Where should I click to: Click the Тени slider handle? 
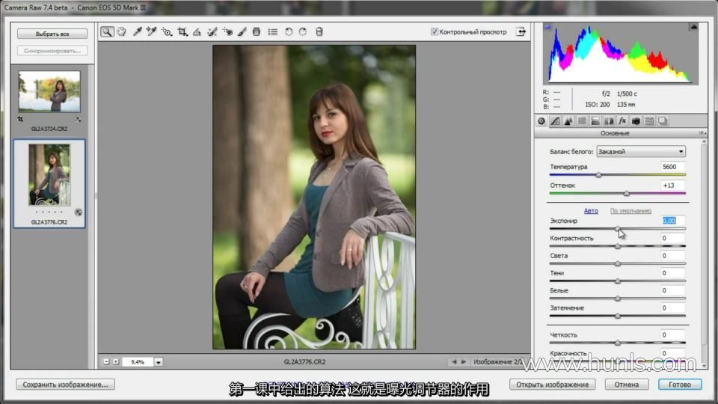(618, 281)
